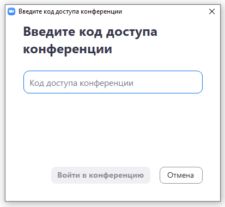Click the Zoom app icon next to the window title
Image resolution: width=225 pixels, height=207 pixels.
pyautogui.click(x=11, y=11)
